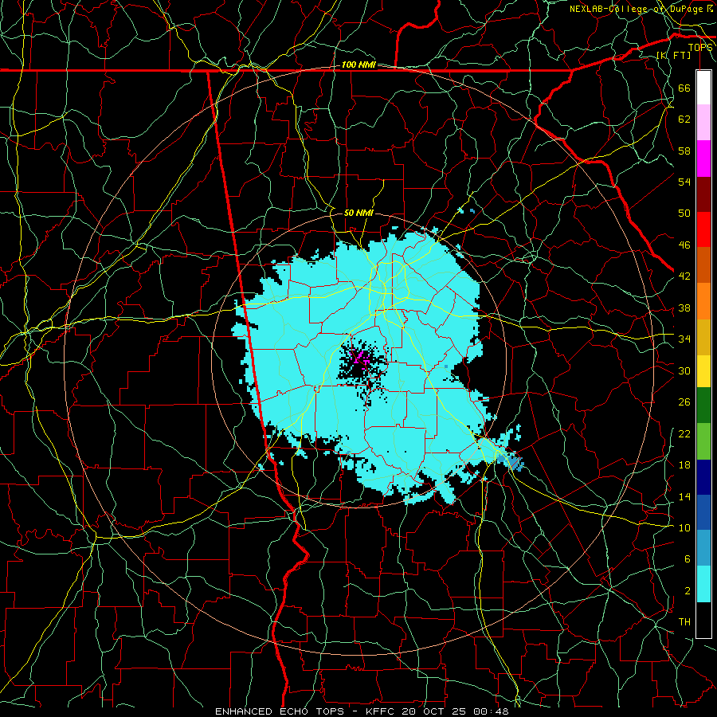The height and width of the screenshot is (717, 717).
Task: Click the '100 NMI' range ring label
Action: [x=358, y=65]
